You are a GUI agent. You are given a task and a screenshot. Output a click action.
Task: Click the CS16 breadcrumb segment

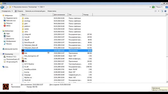click(x=41, y=7)
